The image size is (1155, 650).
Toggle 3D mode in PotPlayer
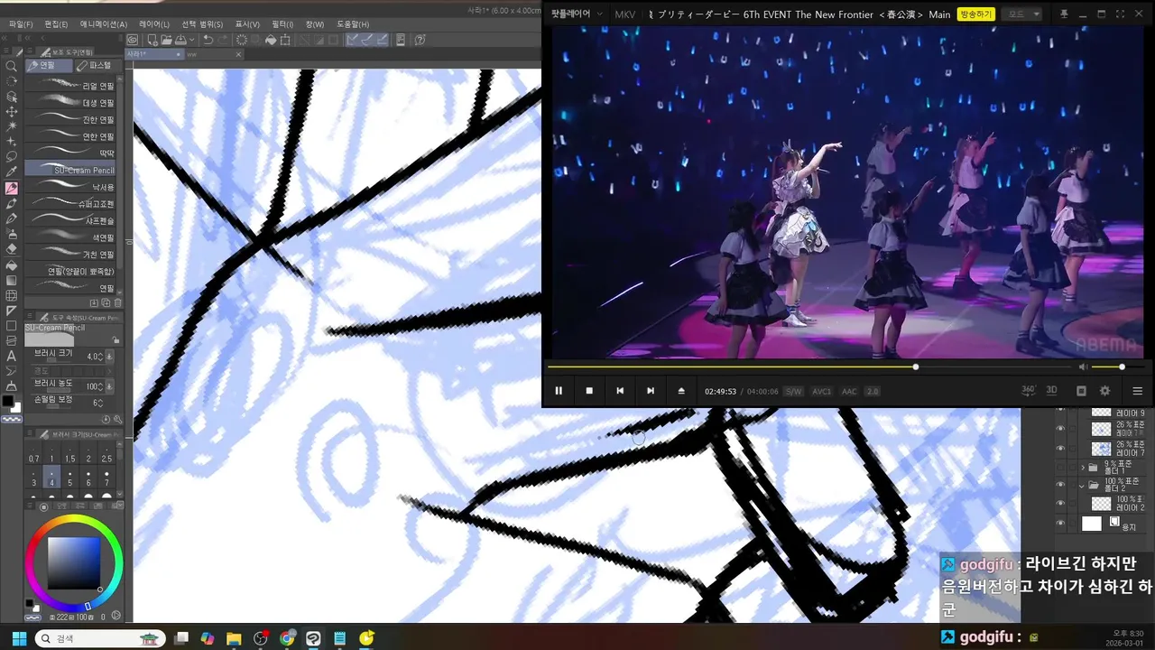coord(1051,391)
